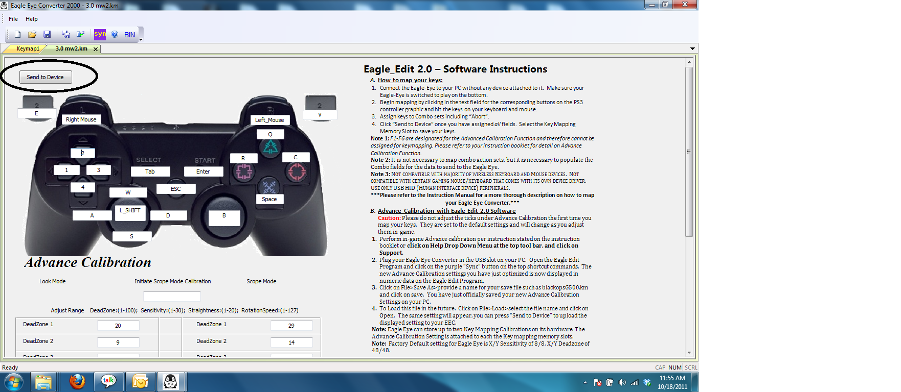
Task: Select the triangle button field Q
Action: (x=270, y=134)
